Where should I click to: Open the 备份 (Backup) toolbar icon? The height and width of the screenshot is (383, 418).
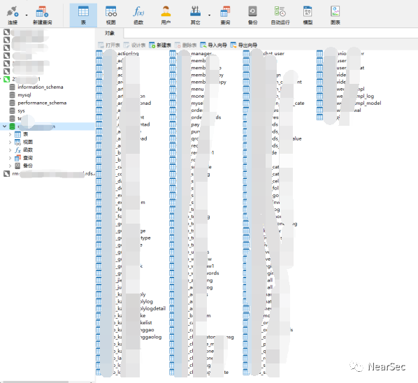tap(252, 15)
